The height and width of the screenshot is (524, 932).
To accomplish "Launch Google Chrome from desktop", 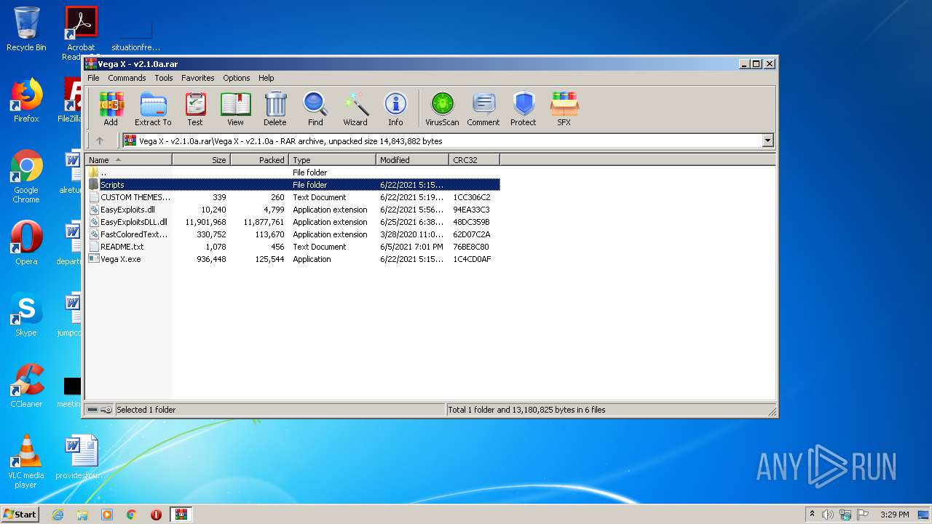I will tap(26, 176).
